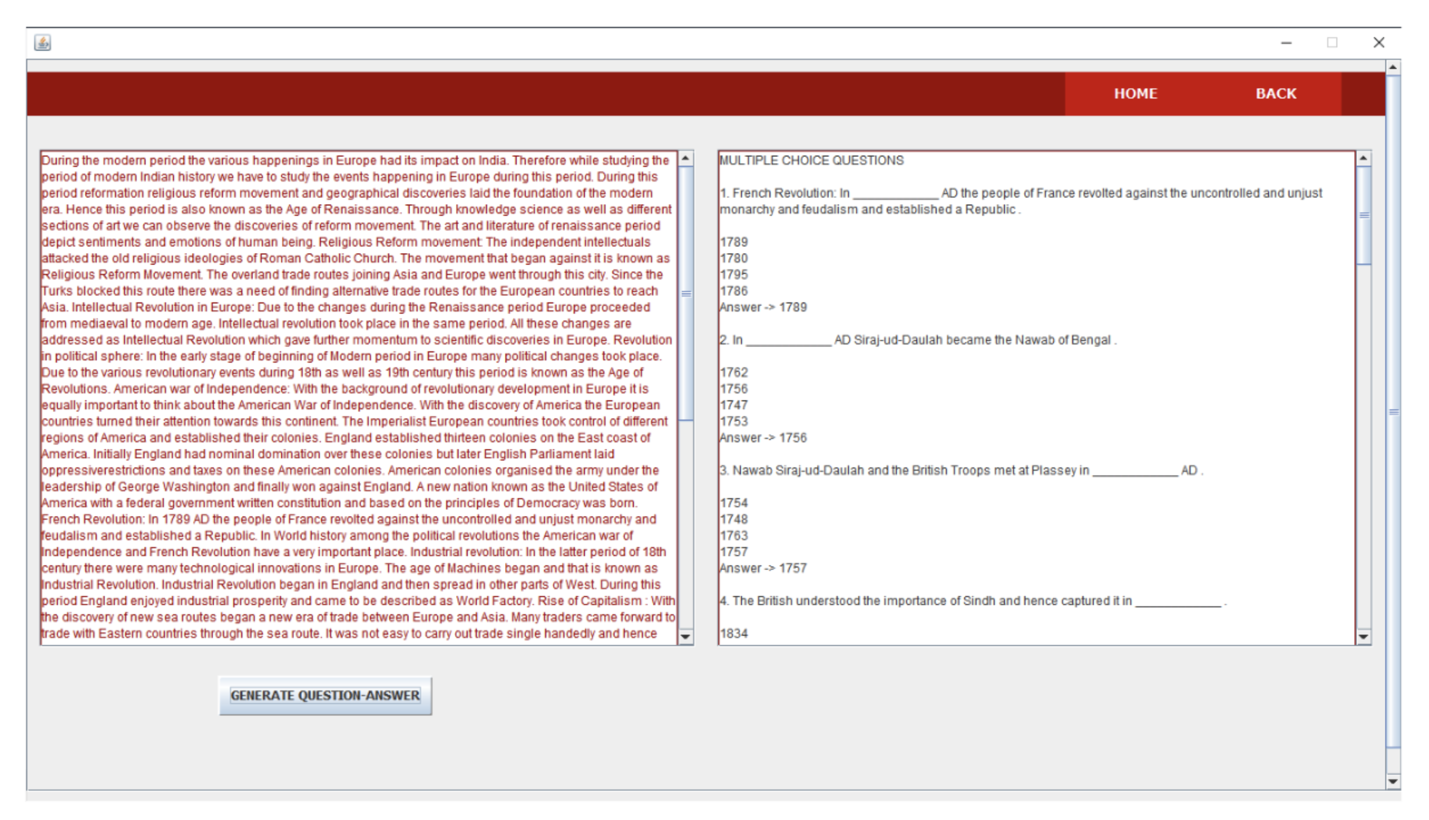This screenshot has height=820, width=1429.
Task: Close the application window
Action: (x=1378, y=43)
